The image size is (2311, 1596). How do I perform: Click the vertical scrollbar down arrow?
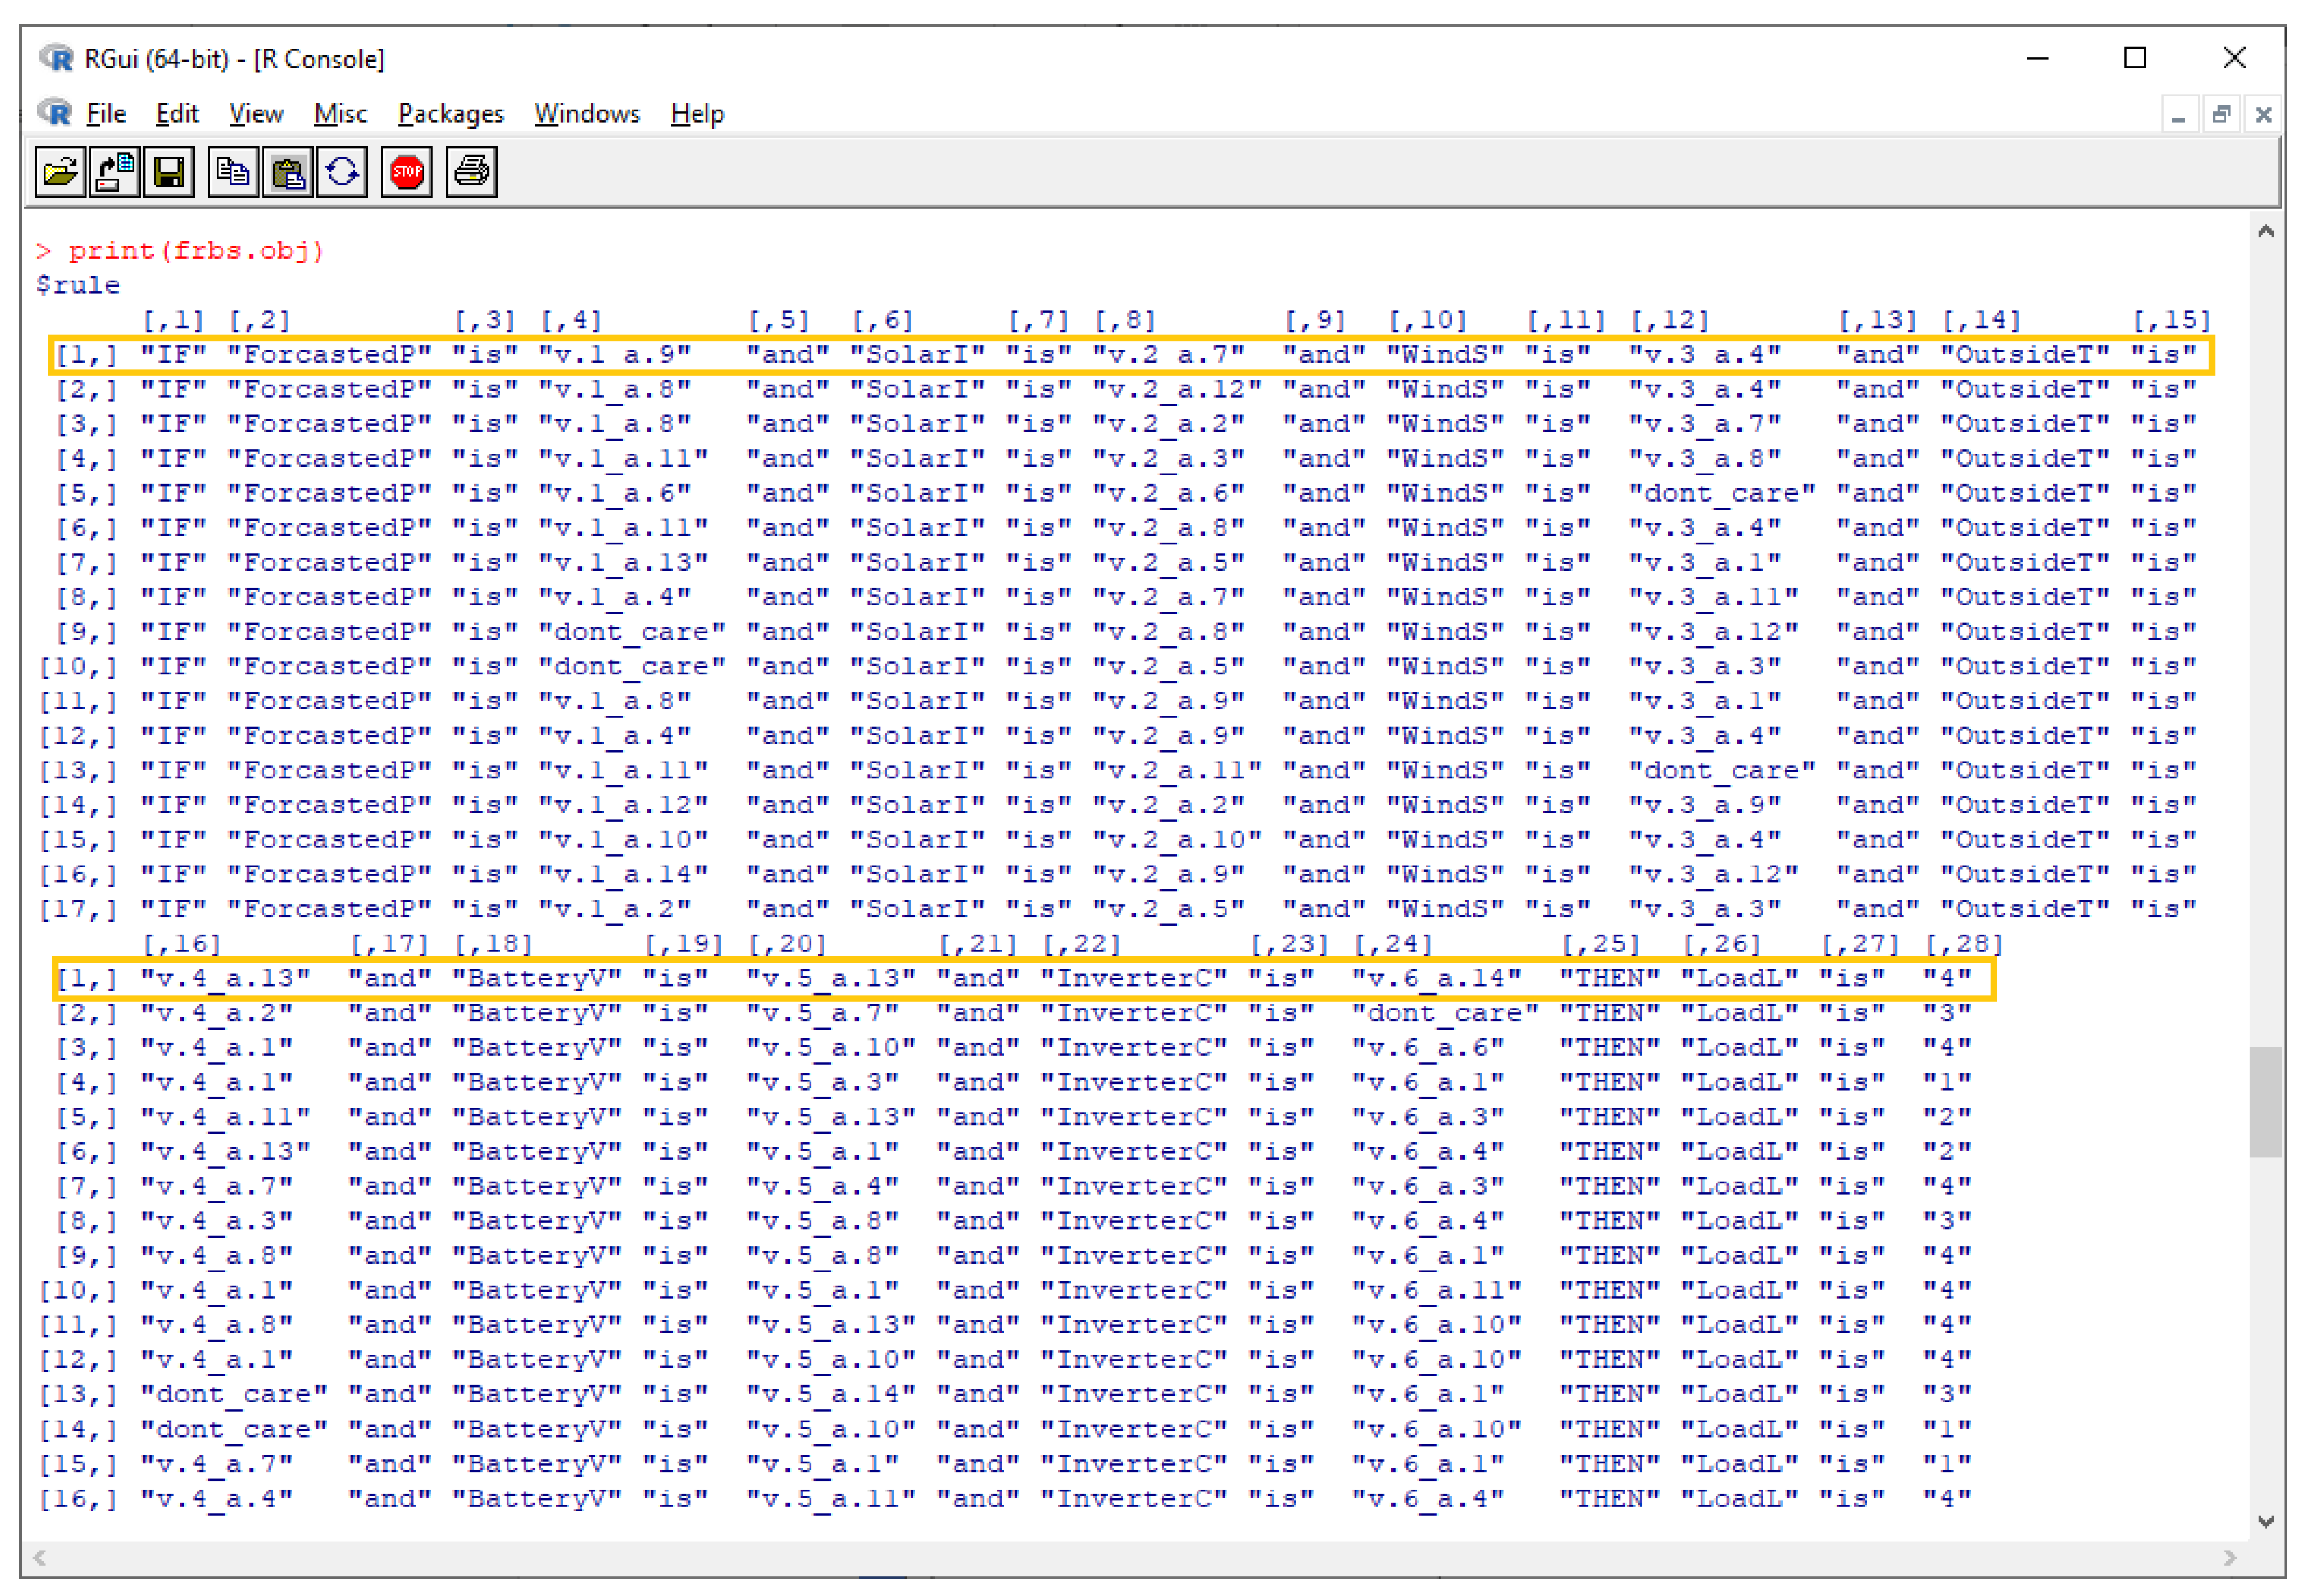click(x=2266, y=1521)
